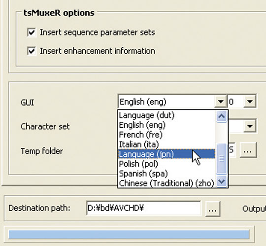Pick Spanish (spa) from list
Viewport: 266px width, 246px height.
167,174
